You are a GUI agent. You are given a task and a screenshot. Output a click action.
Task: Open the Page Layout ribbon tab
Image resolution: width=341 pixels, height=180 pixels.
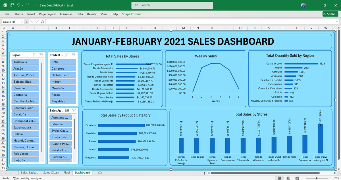[x=47, y=14]
